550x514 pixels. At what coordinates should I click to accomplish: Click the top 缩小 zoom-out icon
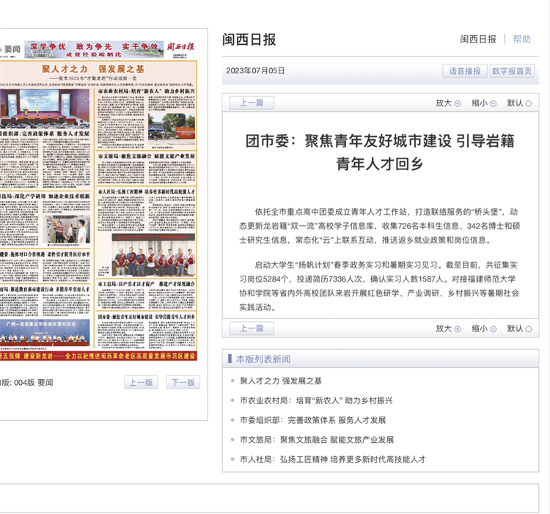coord(494,103)
